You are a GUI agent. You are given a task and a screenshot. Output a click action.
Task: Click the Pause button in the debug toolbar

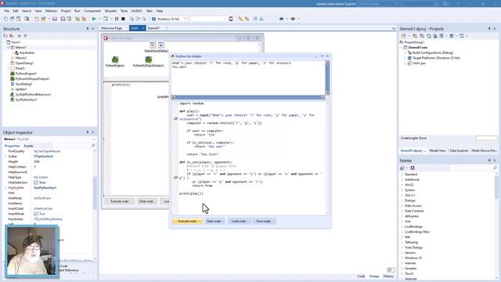point(117,19)
